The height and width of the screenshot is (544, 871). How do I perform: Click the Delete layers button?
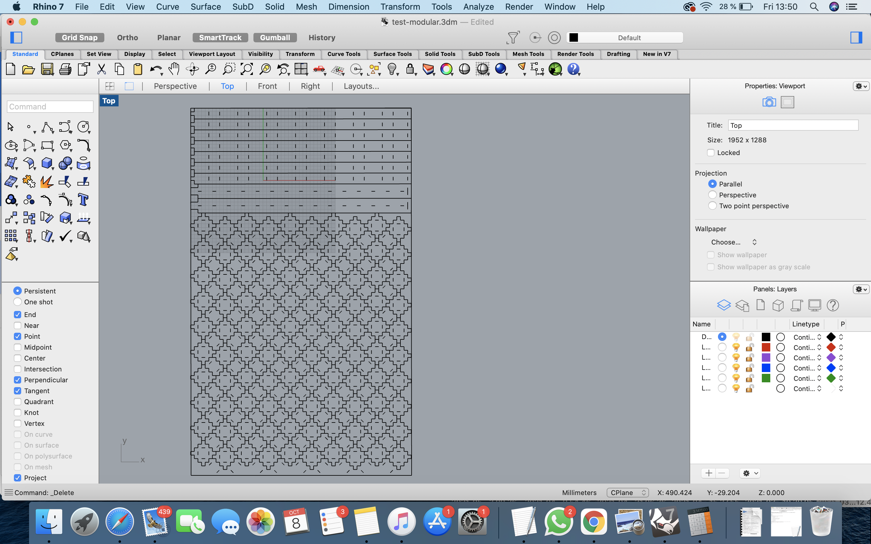722,473
